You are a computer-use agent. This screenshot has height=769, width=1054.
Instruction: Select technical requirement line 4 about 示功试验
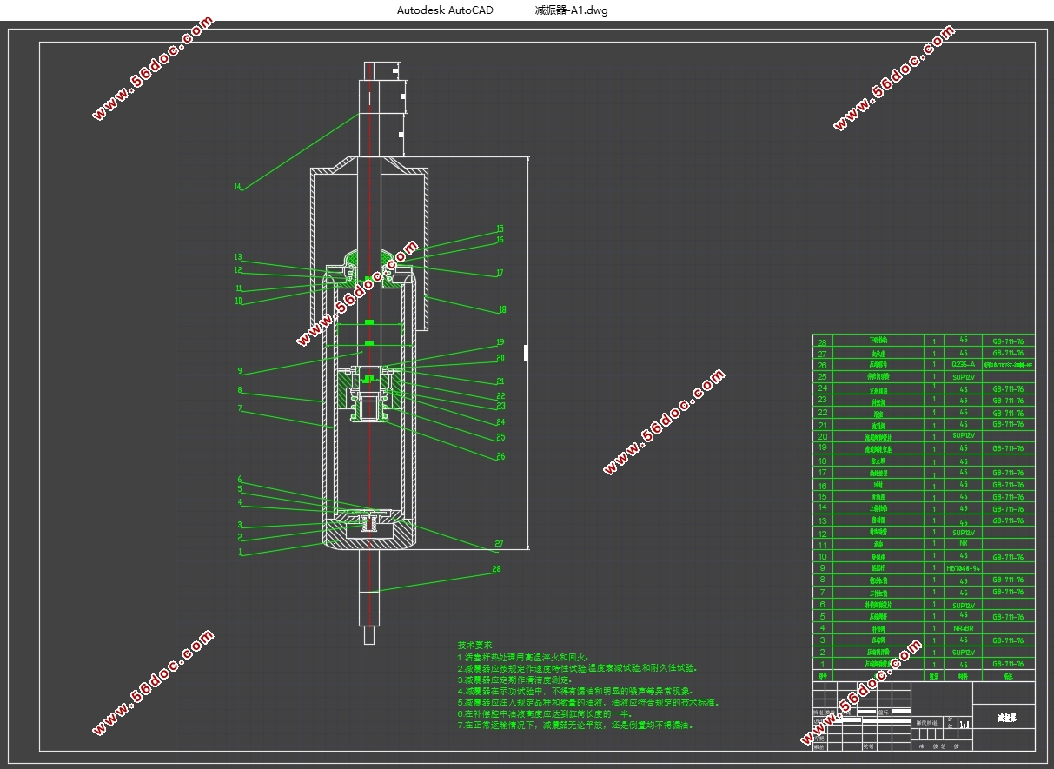[x=574, y=691]
